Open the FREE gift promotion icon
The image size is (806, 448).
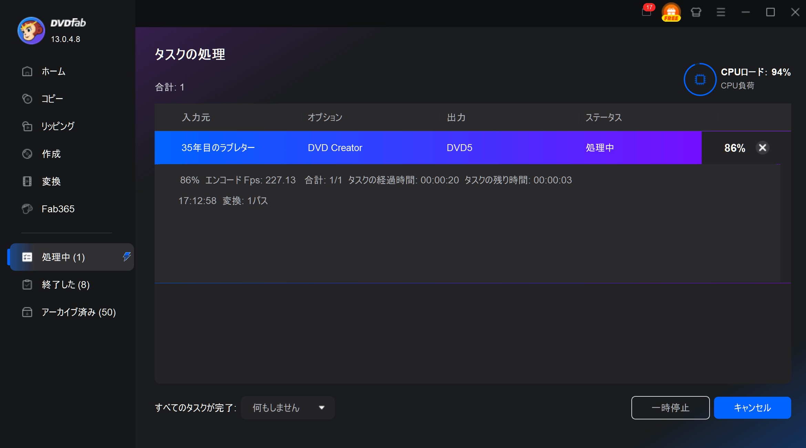pos(671,12)
